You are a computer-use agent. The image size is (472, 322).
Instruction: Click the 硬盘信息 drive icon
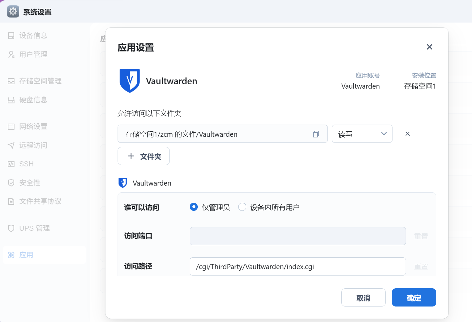click(x=11, y=100)
